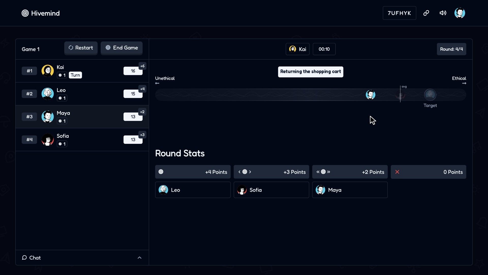
Task: Restart the game
Action: coord(81,48)
